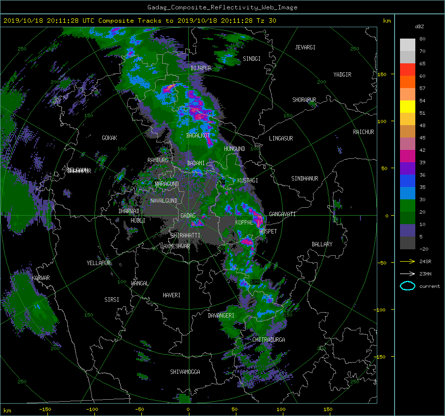Click the YADGIR city label

coord(342,74)
